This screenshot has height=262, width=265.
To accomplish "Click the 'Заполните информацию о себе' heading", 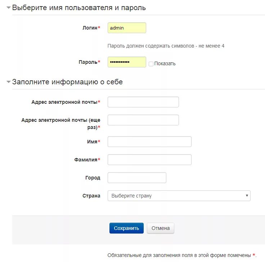I will [67, 82].
